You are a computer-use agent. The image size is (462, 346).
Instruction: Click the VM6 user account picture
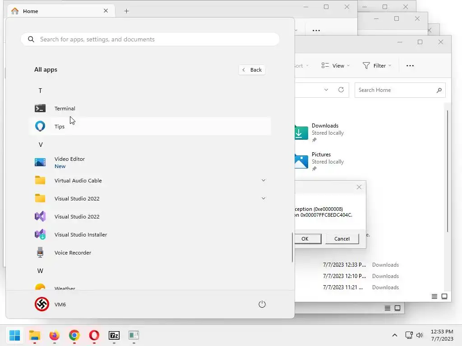click(x=42, y=304)
